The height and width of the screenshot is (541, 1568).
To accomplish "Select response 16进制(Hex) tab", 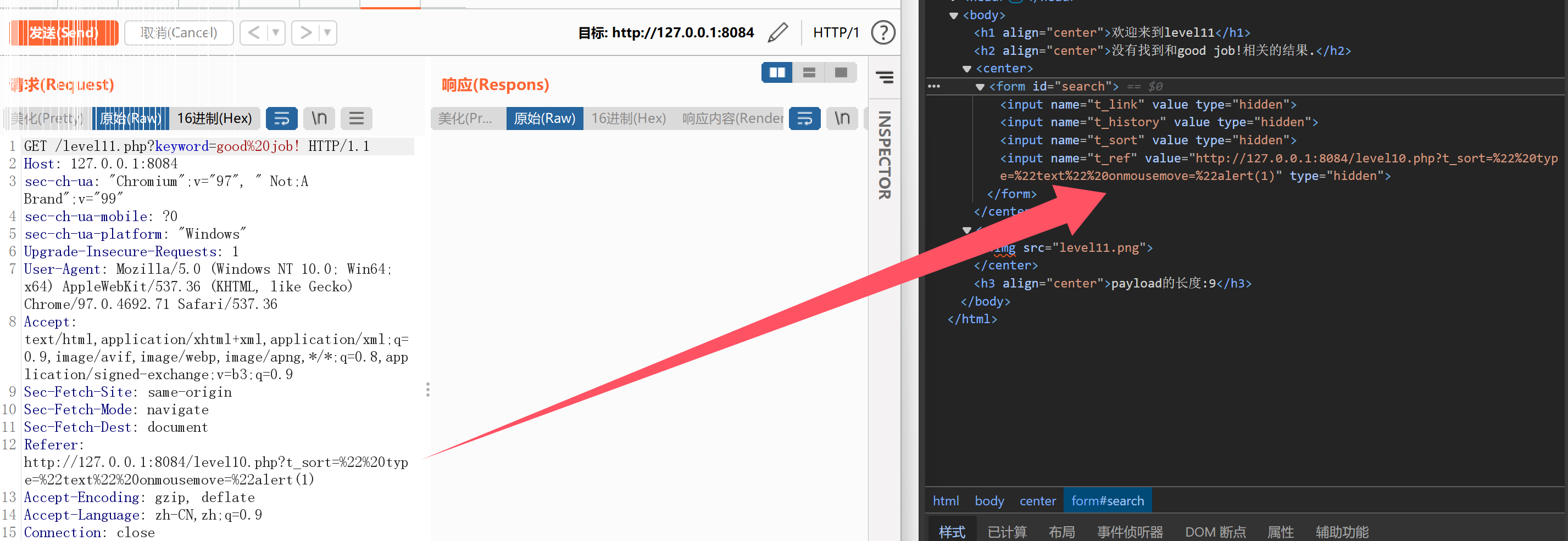I will (x=629, y=118).
